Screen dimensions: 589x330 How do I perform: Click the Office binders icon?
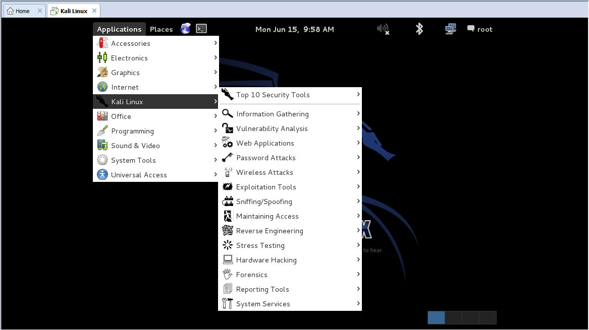pos(102,116)
